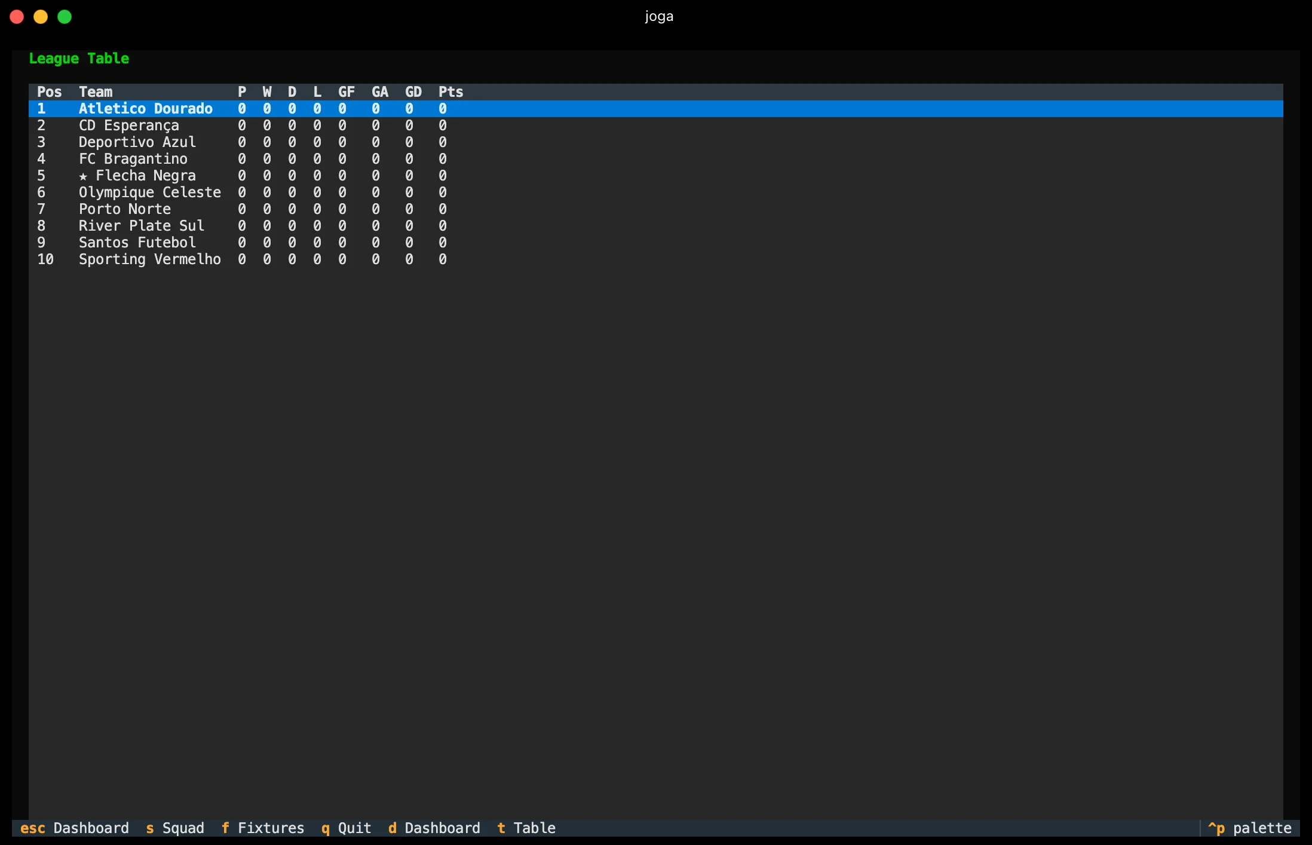This screenshot has height=845, width=1312.
Task: Select the Atletico Dourado row
Action: [x=655, y=109]
